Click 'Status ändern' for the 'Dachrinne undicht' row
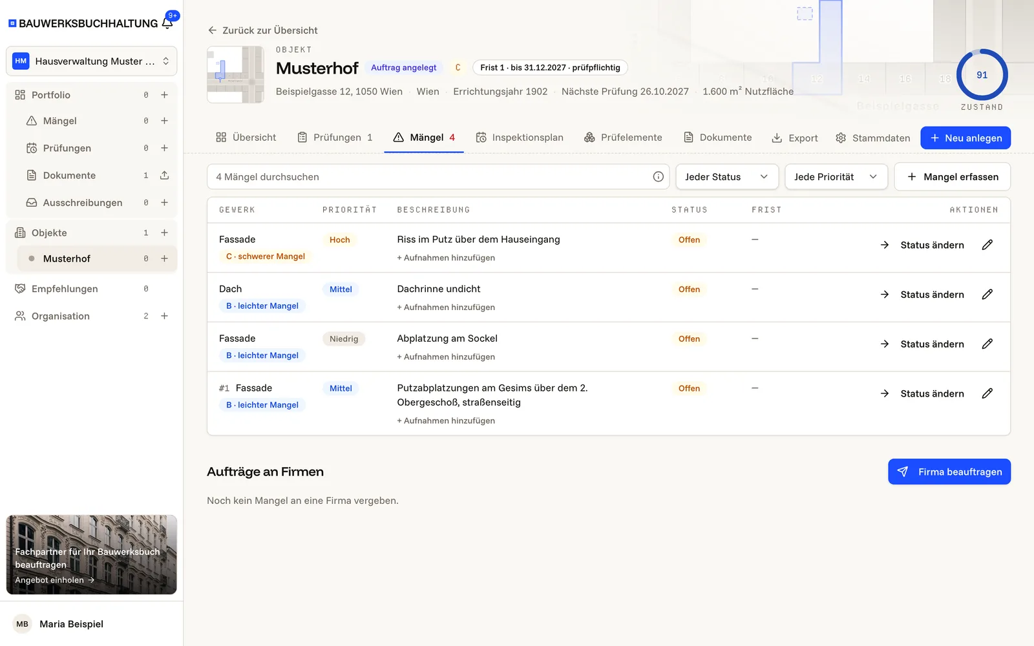 coord(922,295)
